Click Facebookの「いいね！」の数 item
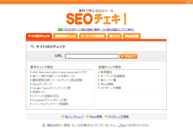 pos(49,100)
